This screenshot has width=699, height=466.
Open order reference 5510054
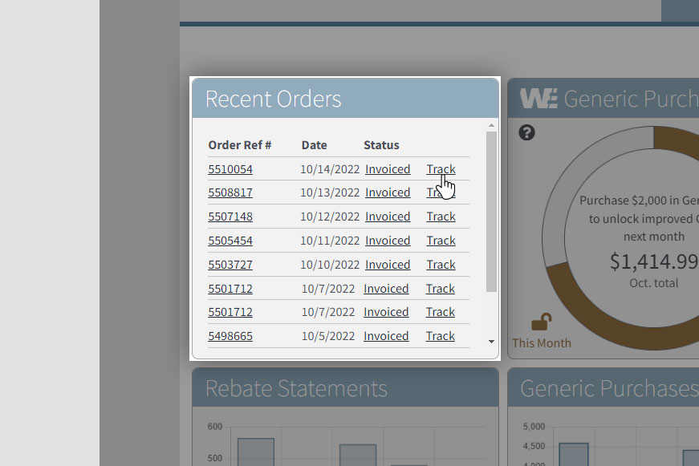tap(230, 169)
